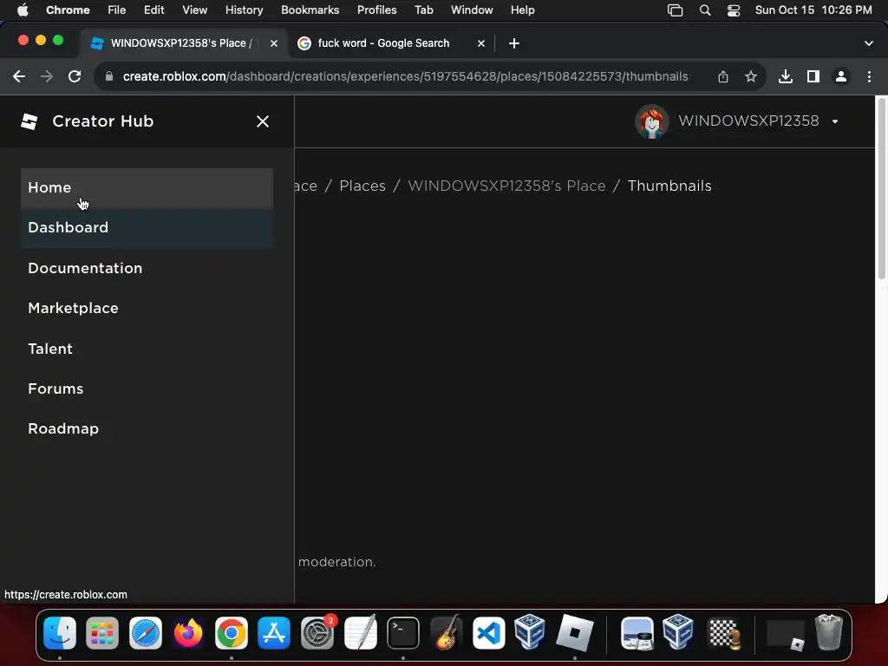Image resolution: width=888 pixels, height=666 pixels.
Task: Open Control Center in menu bar
Action: point(734,10)
